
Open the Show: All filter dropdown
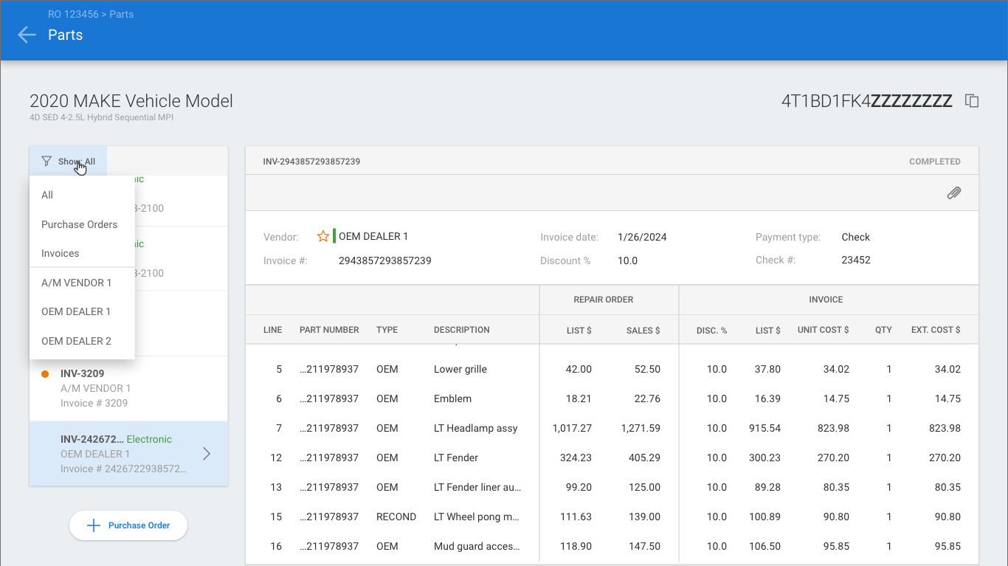[68, 161]
